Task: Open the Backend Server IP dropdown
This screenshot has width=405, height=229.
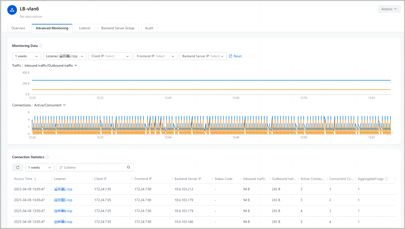Action: coord(203,56)
